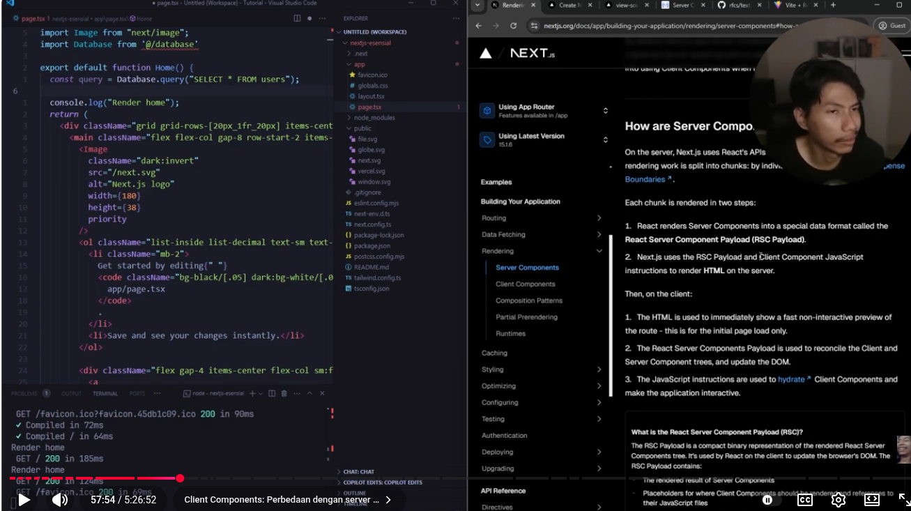The height and width of the screenshot is (511, 911).
Task: Click the kill terminal trash icon
Action: coord(284,394)
